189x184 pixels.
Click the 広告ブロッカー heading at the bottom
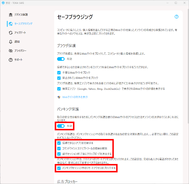coord(67,181)
